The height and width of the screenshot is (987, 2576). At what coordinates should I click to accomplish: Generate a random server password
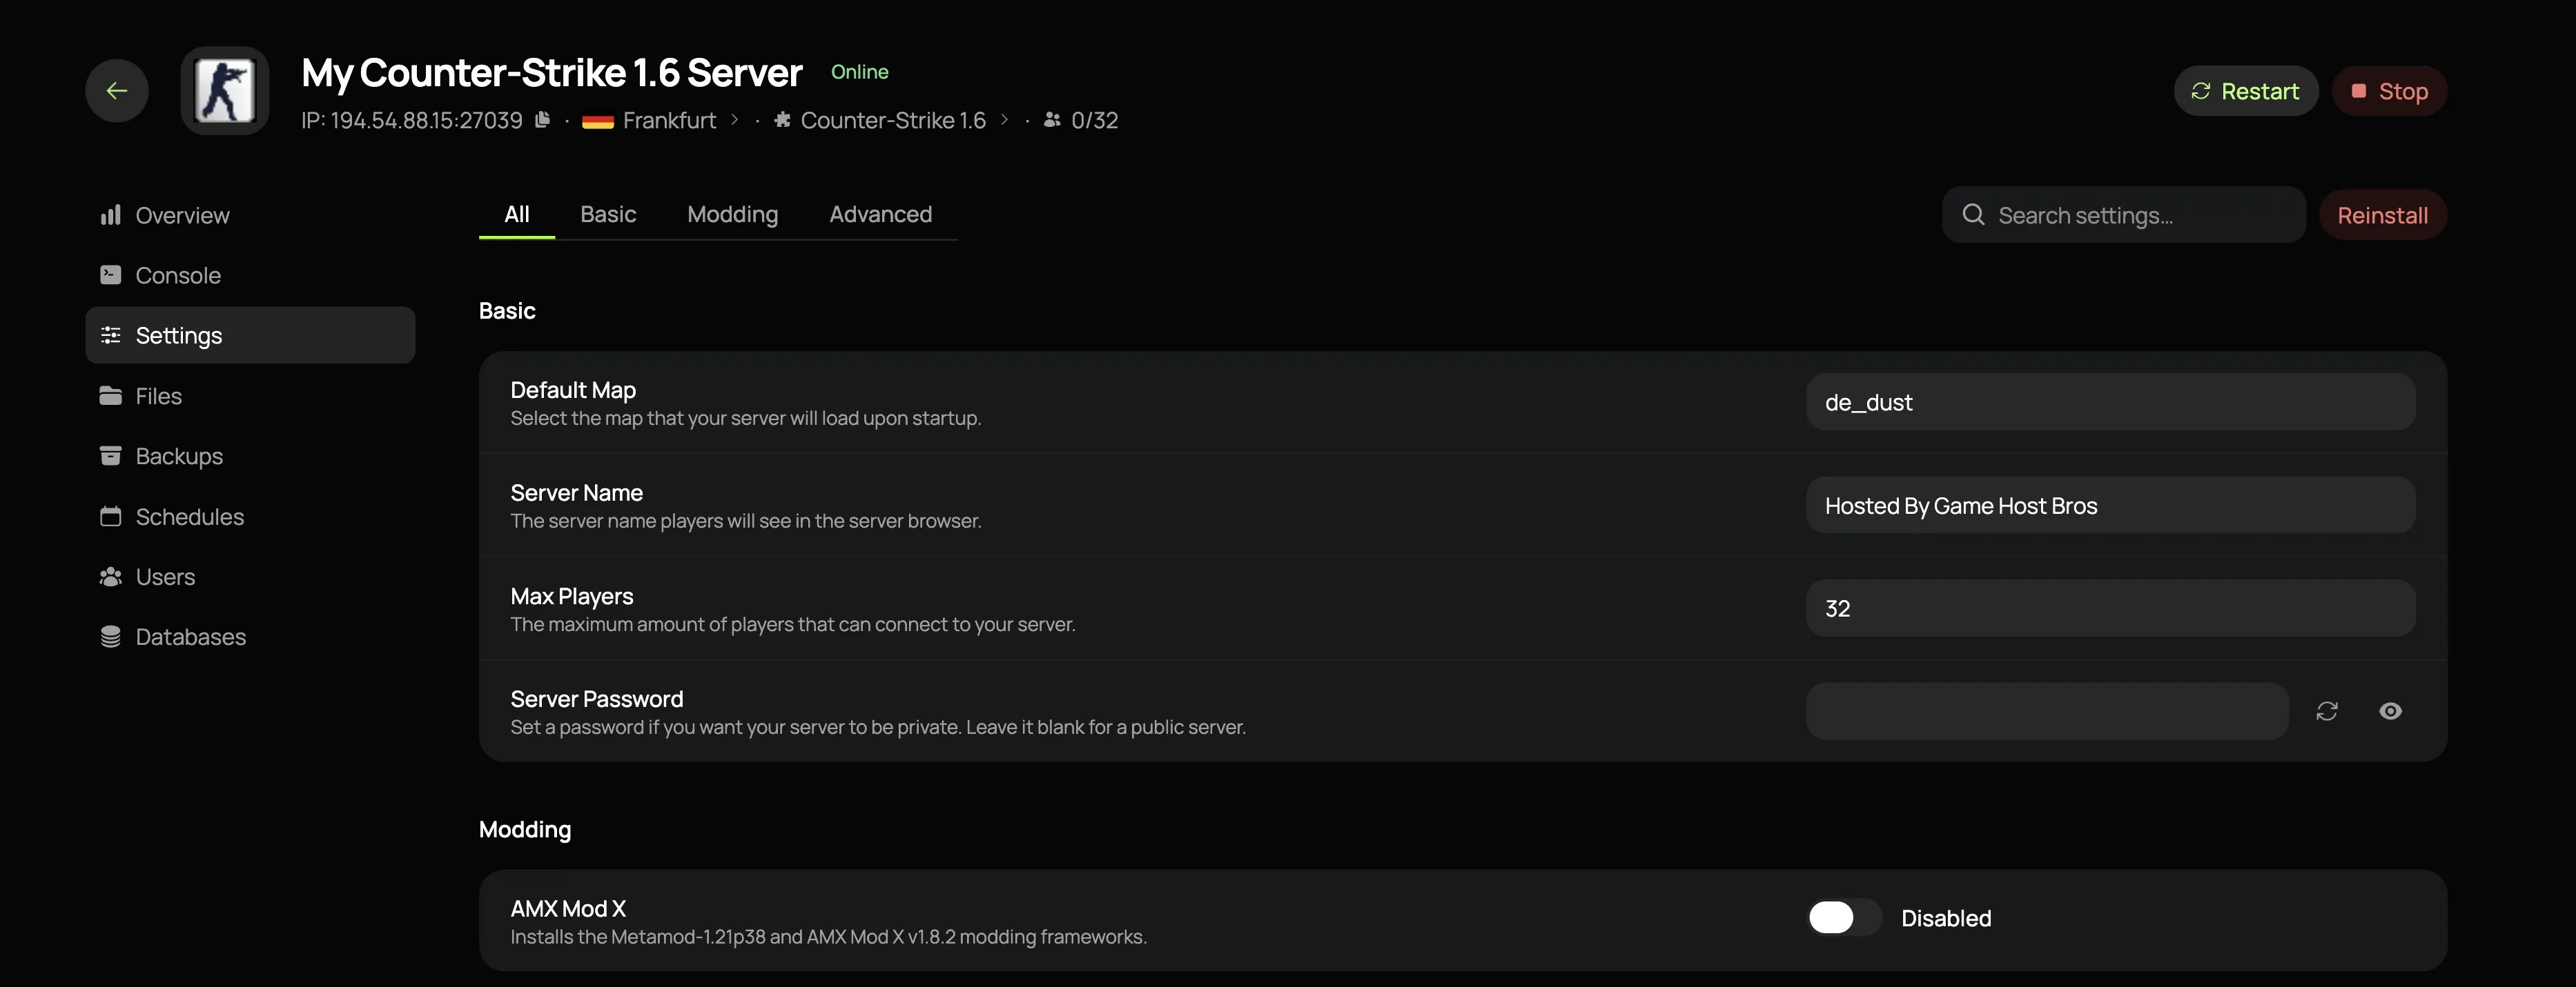point(2327,711)
